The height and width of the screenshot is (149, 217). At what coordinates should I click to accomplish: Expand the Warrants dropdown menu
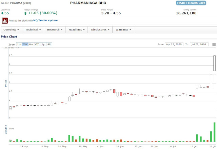click(x=123, y=30)
